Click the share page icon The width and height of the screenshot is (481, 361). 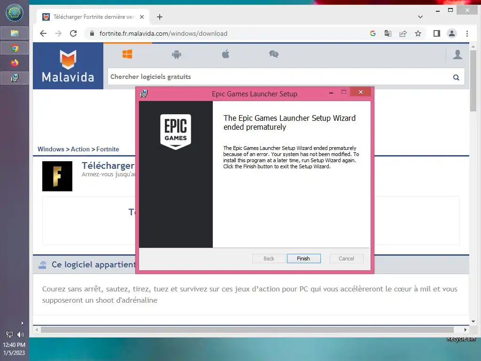(403, 33)
